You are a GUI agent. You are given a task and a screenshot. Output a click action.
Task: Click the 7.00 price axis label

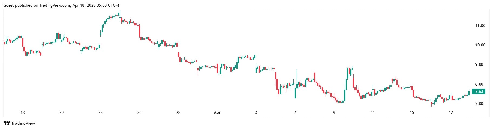[479, 104]
